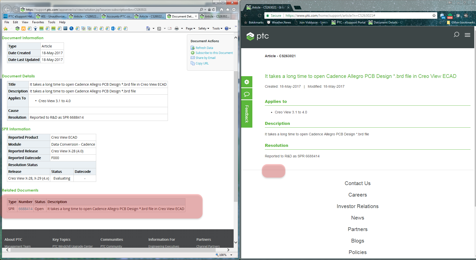Viewport: 476px width, 260px height.
Task: Open the SharePoint shortcut in IE favorites bar
Action: click(x=113, y=28)
